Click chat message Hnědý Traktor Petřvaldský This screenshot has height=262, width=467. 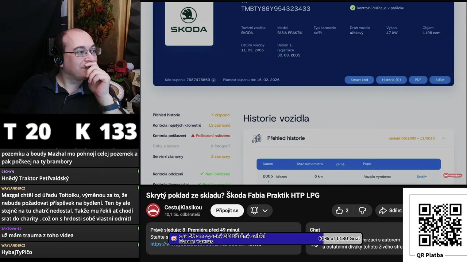pos(35,178)
